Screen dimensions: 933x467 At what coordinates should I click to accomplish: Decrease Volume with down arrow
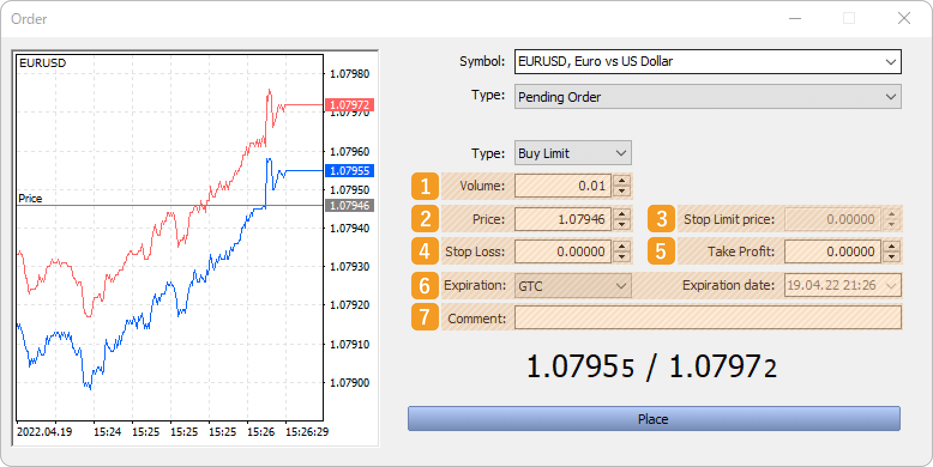622,191
